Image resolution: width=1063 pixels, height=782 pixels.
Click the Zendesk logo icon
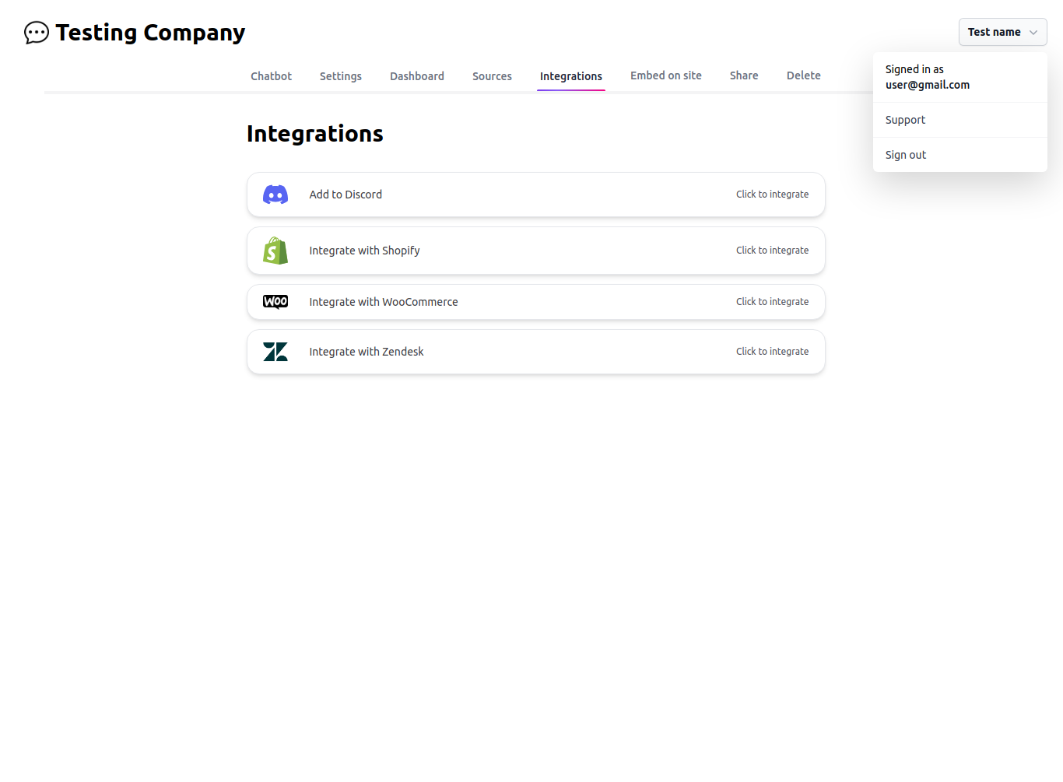[275, 352]
